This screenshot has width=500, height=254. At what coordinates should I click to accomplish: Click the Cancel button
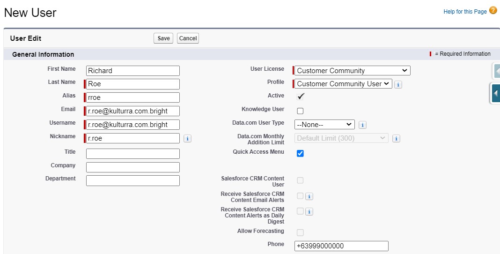188,38
